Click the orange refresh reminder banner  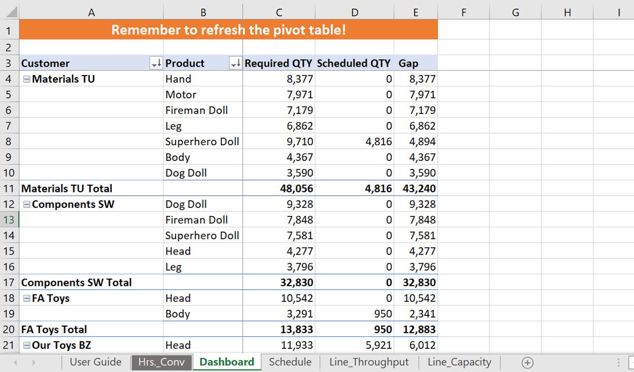(228, 30)
